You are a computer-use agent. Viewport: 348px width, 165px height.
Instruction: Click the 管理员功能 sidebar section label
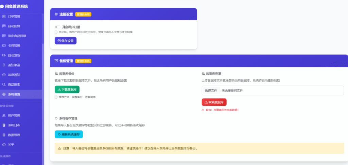[x=7, y=106]
